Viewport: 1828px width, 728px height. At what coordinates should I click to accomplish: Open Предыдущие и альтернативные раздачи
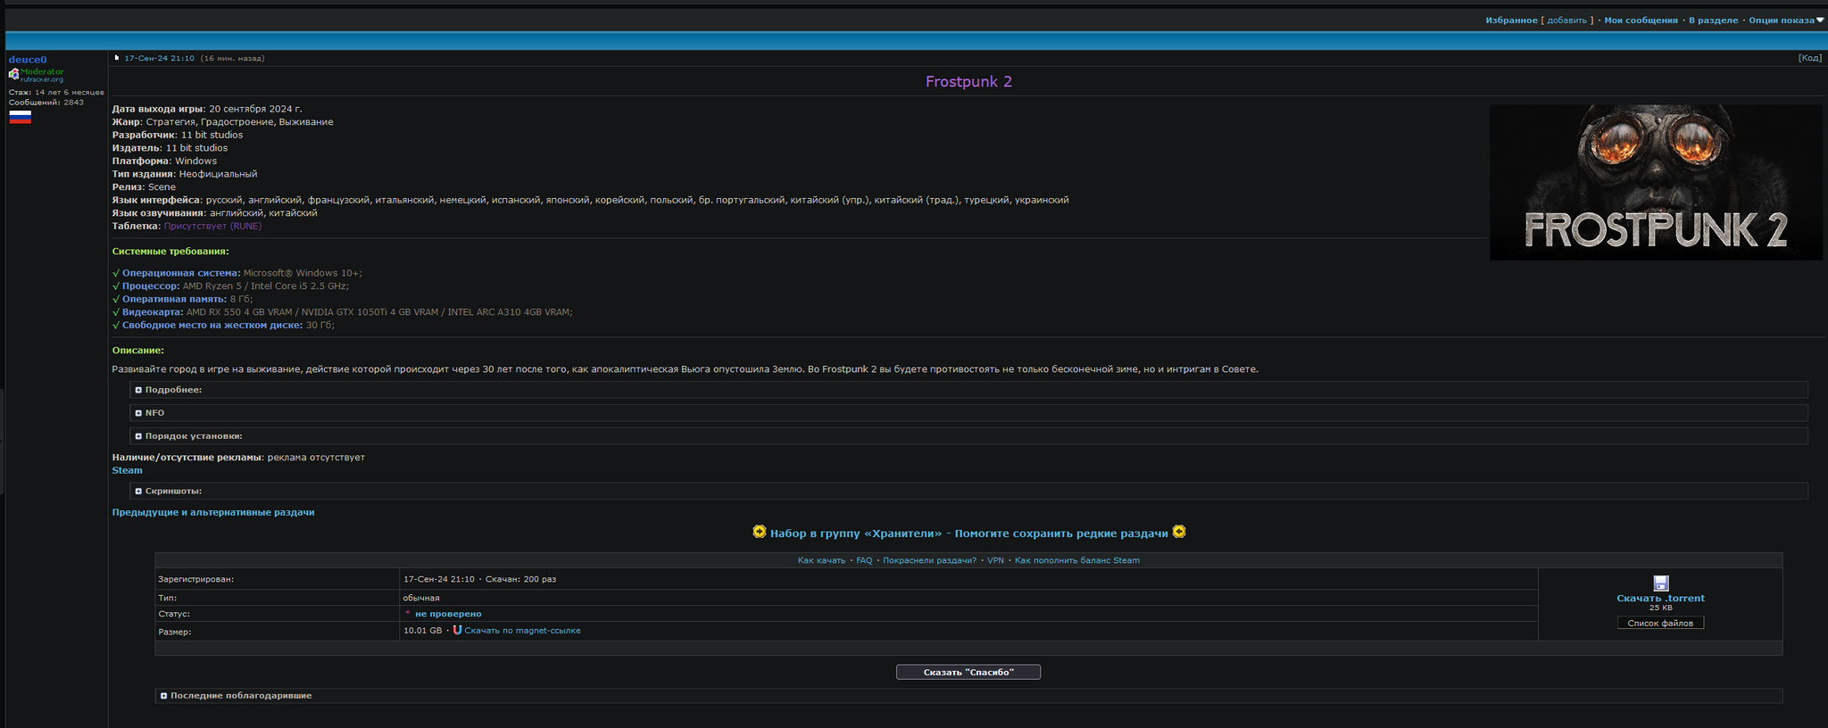212,512
